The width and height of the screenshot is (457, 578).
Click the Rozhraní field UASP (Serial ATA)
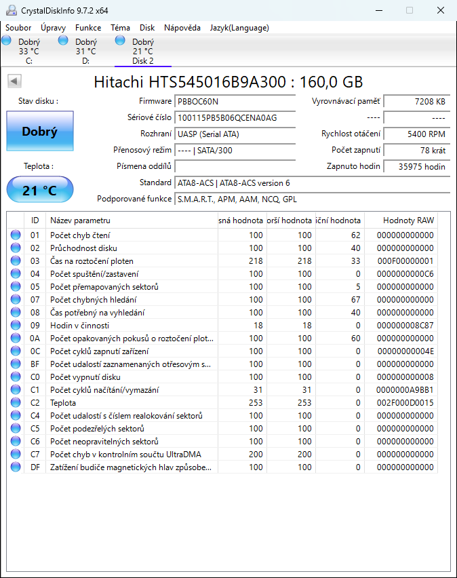[x=235, y=134]
